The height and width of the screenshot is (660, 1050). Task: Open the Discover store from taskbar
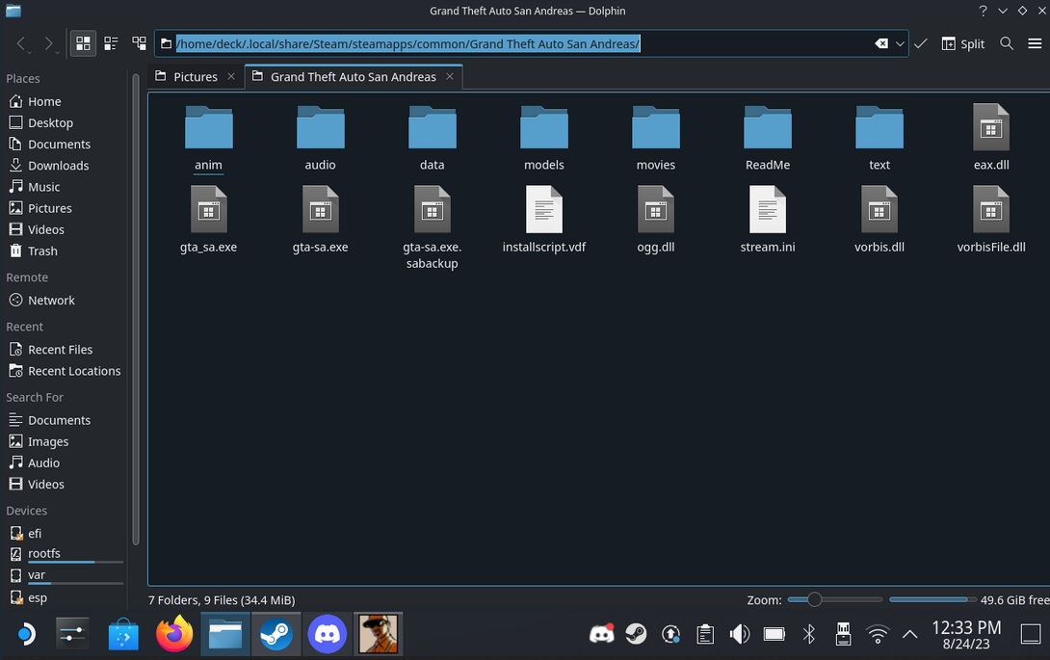[123, 634]
